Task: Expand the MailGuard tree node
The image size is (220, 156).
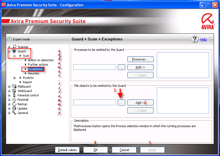Action: point(9,87)
